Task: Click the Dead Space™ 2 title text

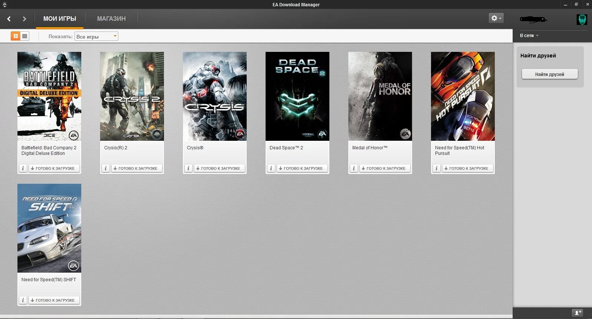Action: [x=286, y=148]
